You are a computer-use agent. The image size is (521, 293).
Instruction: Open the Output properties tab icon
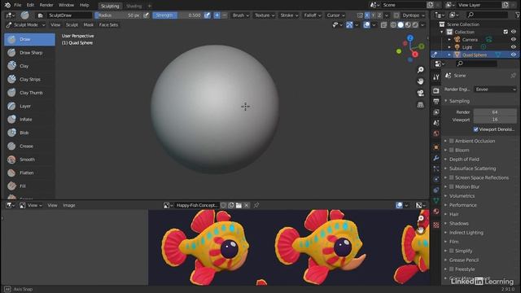click(436, 101)
